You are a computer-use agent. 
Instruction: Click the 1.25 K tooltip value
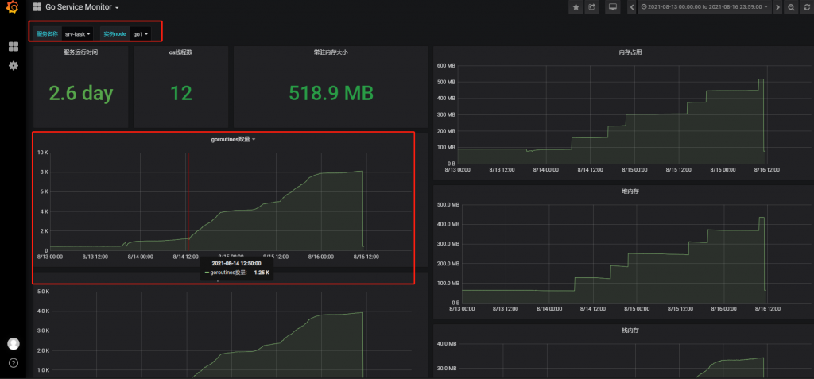tap(261, 272)
